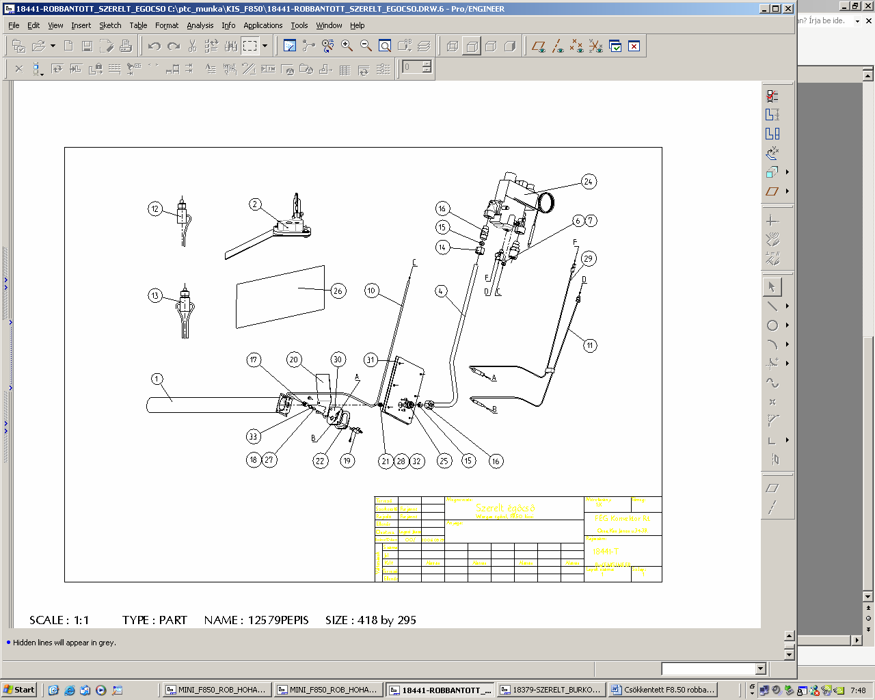This screenshot has height=700, width=875.
Task: Open the Help menu
Action: (358, 25)
